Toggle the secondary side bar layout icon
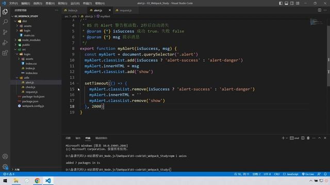This screenshot has height=185, width=330. (x=292, y=3)
